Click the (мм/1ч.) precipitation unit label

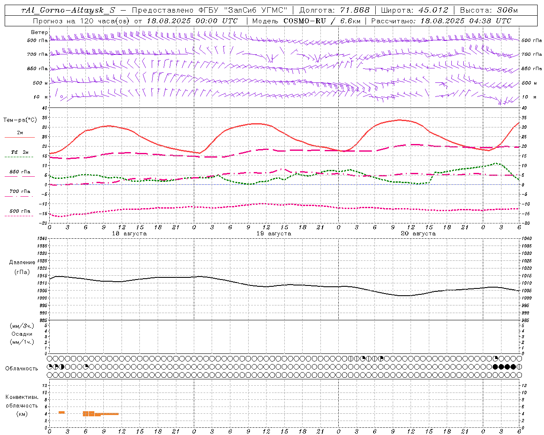point(22,342)
